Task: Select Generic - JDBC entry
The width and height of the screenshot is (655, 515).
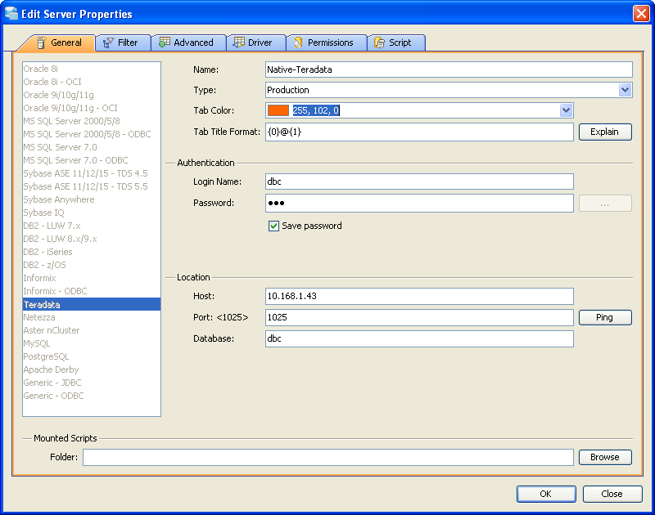Action: click(x=92, y=383)
